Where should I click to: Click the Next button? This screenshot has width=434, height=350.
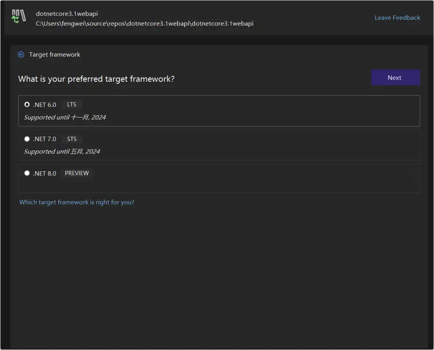point(396,78)
